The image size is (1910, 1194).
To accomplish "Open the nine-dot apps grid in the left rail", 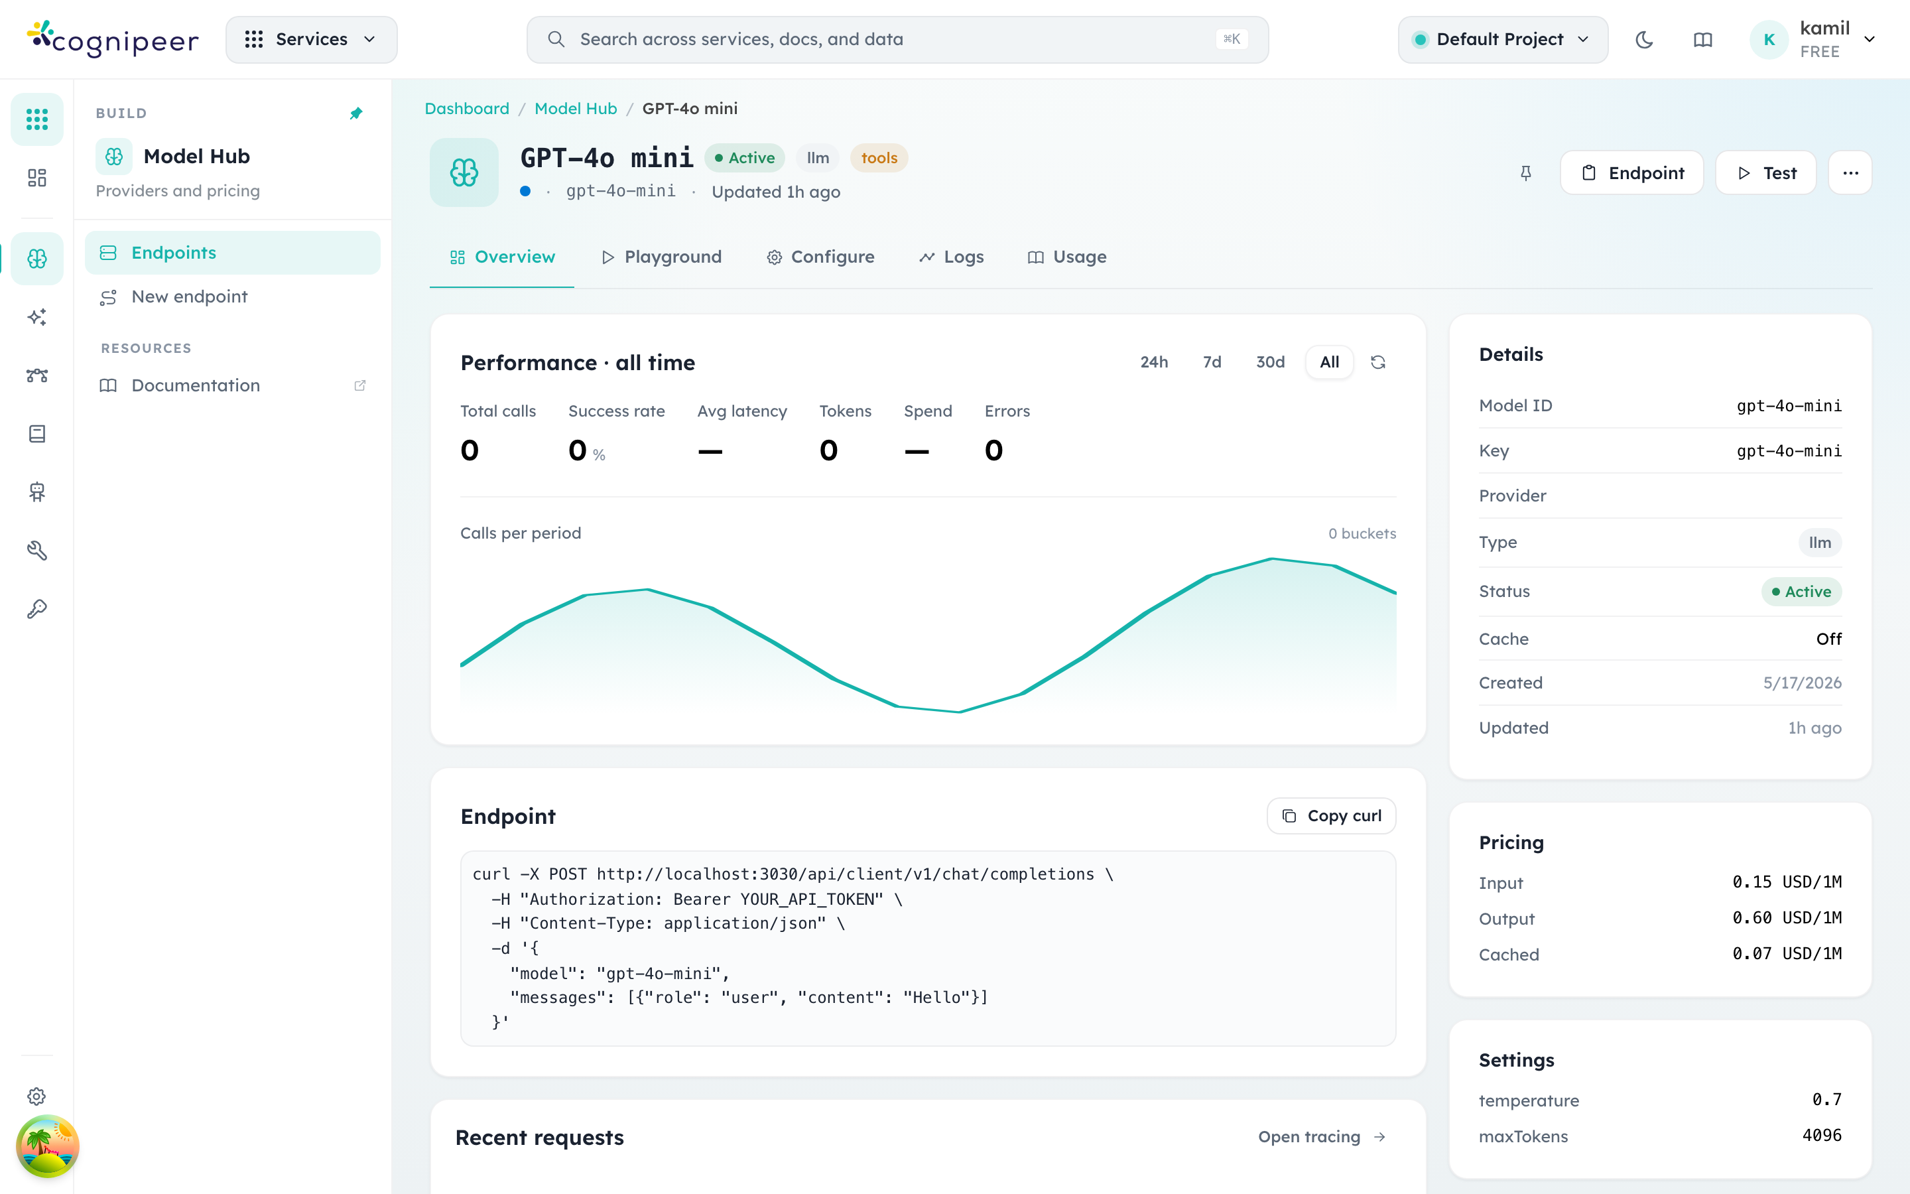I will click(x=37, y=119).
